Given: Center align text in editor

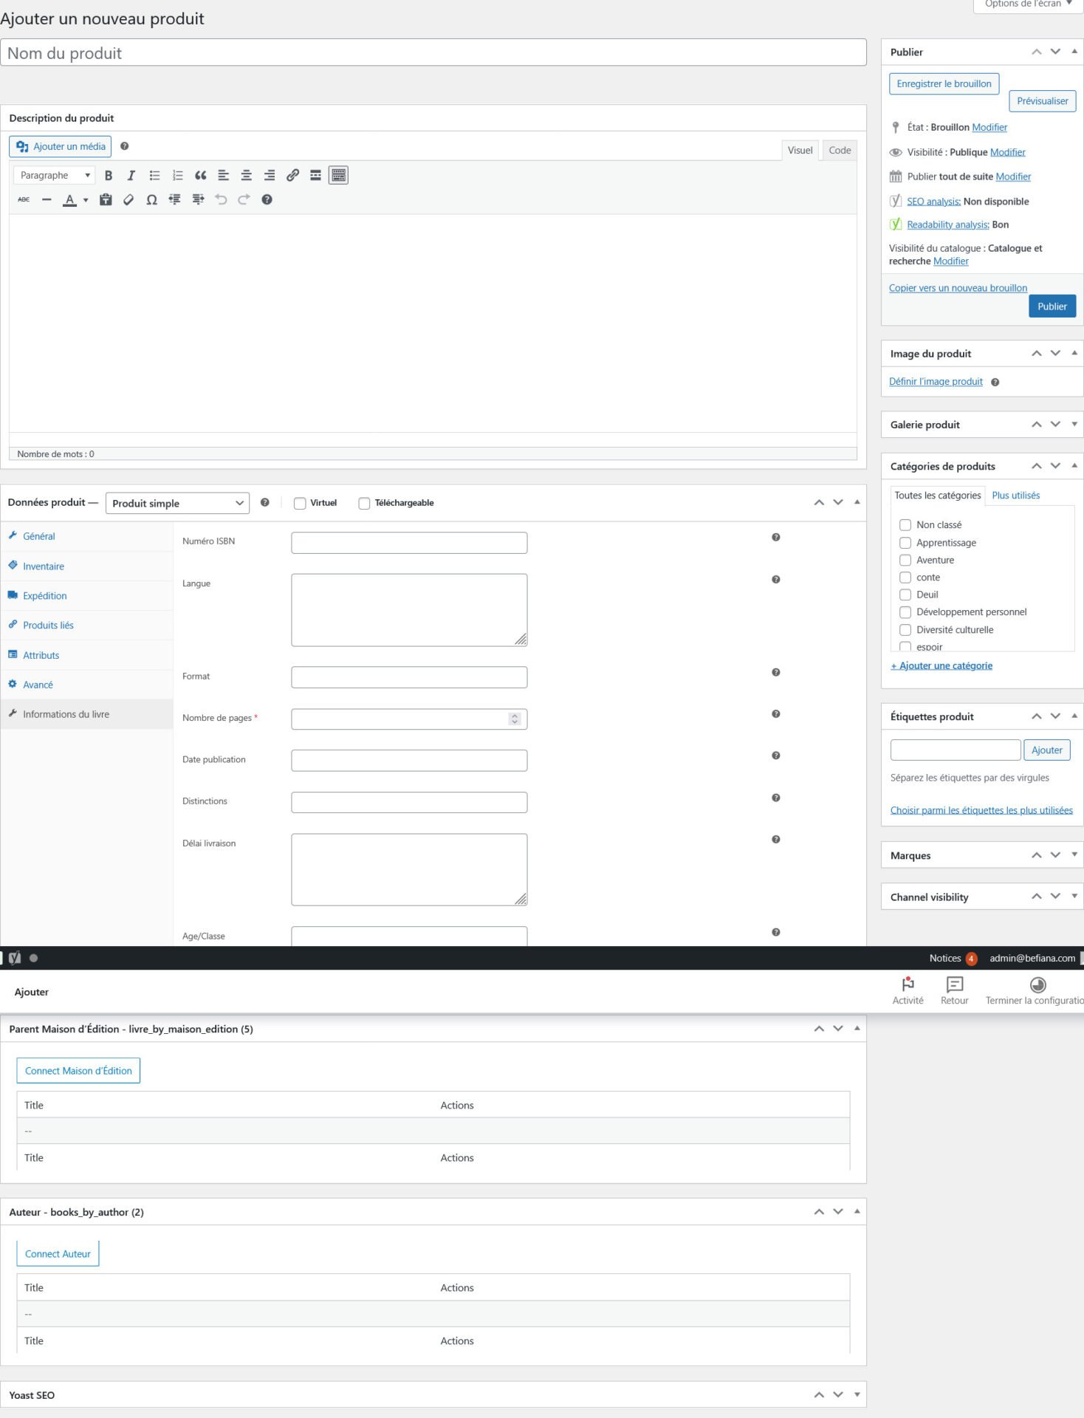Looking at the screenshot, I should pyautogui.click(x=247, y=175).
